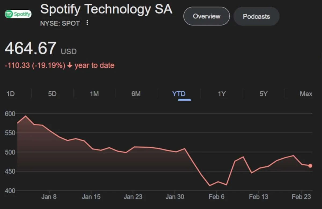Switch chart to 6M range
The image size is (322, 209).
click(136, 94)
